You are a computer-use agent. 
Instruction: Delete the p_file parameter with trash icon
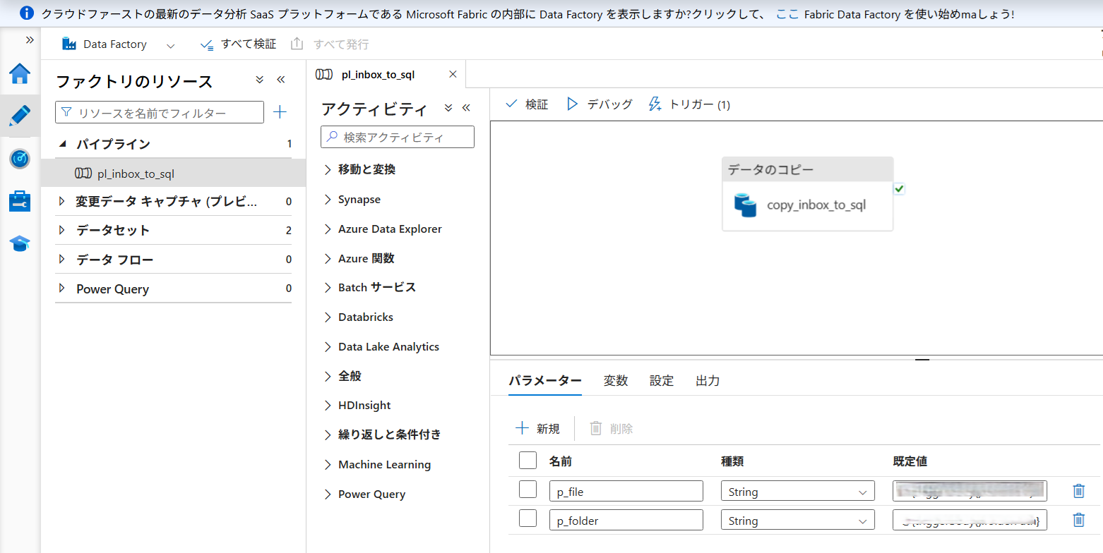tap(1078, 491)
